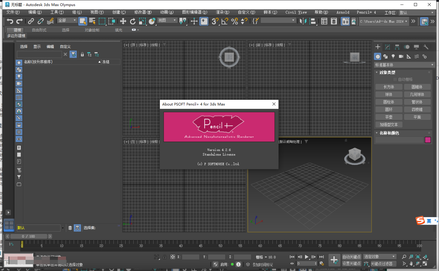Select the Shapes category in Create panel
The height and width of the screenshot is (271, 439).
coord(385,57)
